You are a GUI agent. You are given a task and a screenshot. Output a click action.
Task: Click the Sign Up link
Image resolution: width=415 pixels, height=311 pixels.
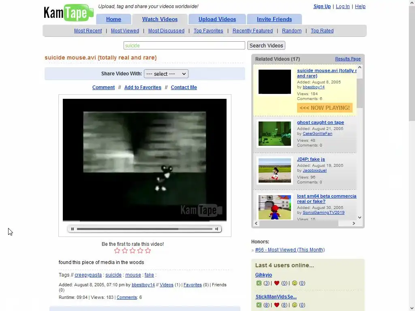[322, 6]
